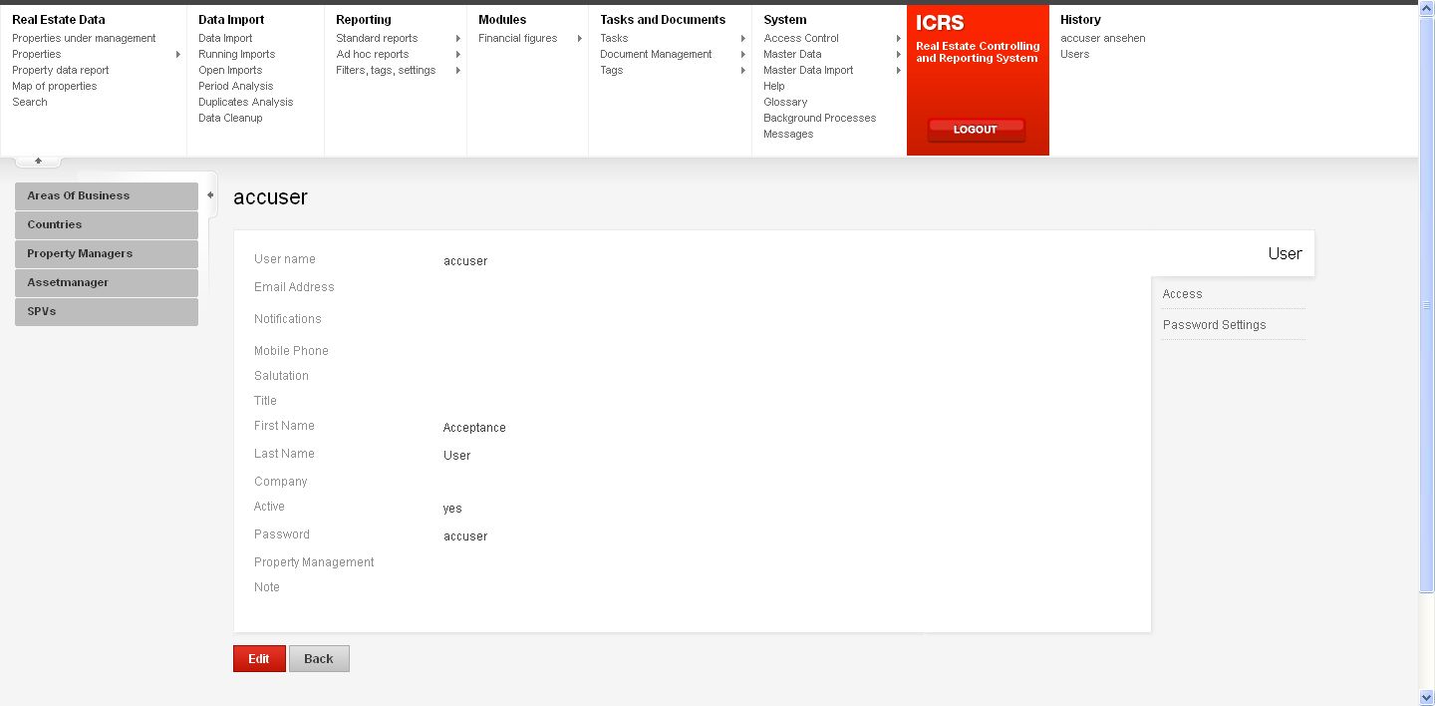Expand Access Control submenu arrow
The height and width of the screenshot is (706, 1435).
click(899, 38)
